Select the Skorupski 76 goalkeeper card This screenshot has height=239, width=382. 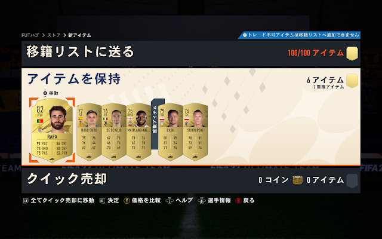[x=195, y=132]
